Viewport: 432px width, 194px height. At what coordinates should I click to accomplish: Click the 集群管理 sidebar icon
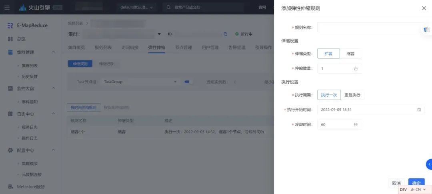tap(10, 52)
